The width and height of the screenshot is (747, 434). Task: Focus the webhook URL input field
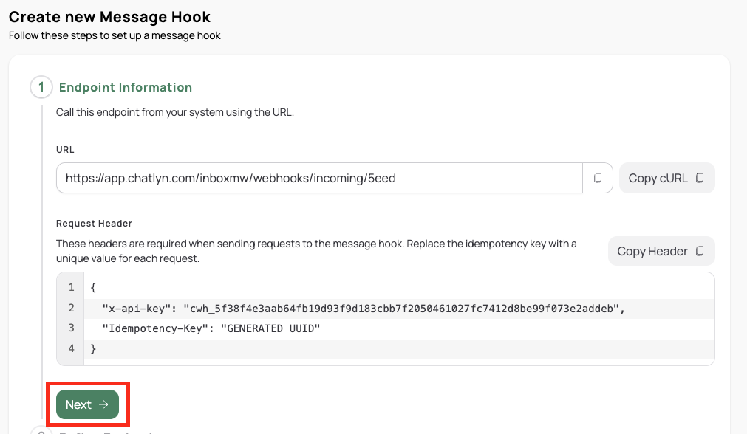(x=319, y=178)
